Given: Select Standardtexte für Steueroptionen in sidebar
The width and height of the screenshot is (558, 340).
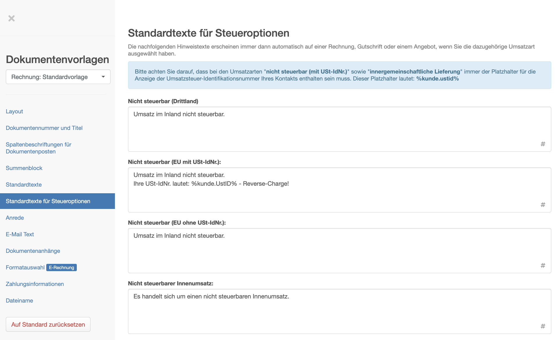Looking at the screenshot, I should (57, 201).
